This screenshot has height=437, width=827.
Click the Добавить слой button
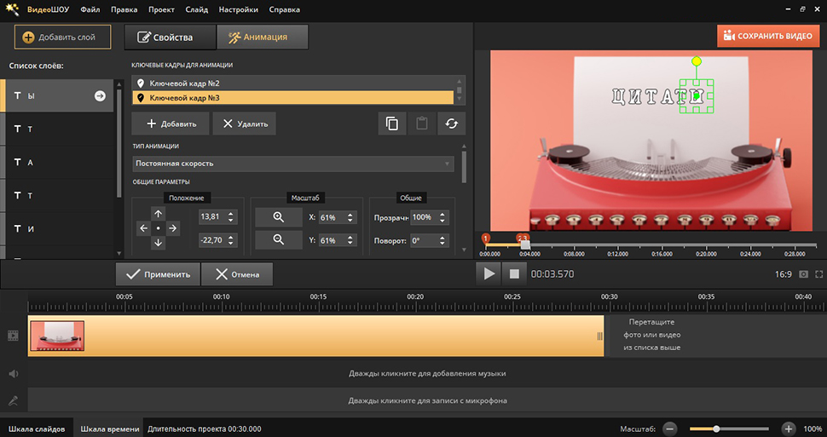tap(63, 37)
